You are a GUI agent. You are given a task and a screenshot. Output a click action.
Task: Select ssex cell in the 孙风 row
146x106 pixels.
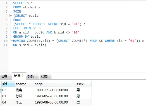tap(84, 96)
